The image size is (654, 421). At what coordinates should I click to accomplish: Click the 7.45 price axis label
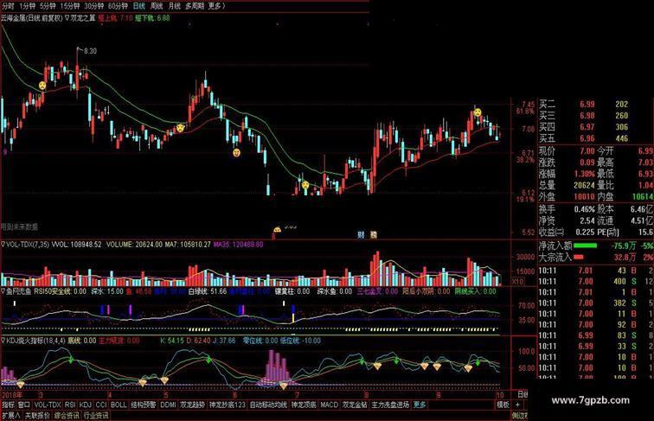coord(528,105)
